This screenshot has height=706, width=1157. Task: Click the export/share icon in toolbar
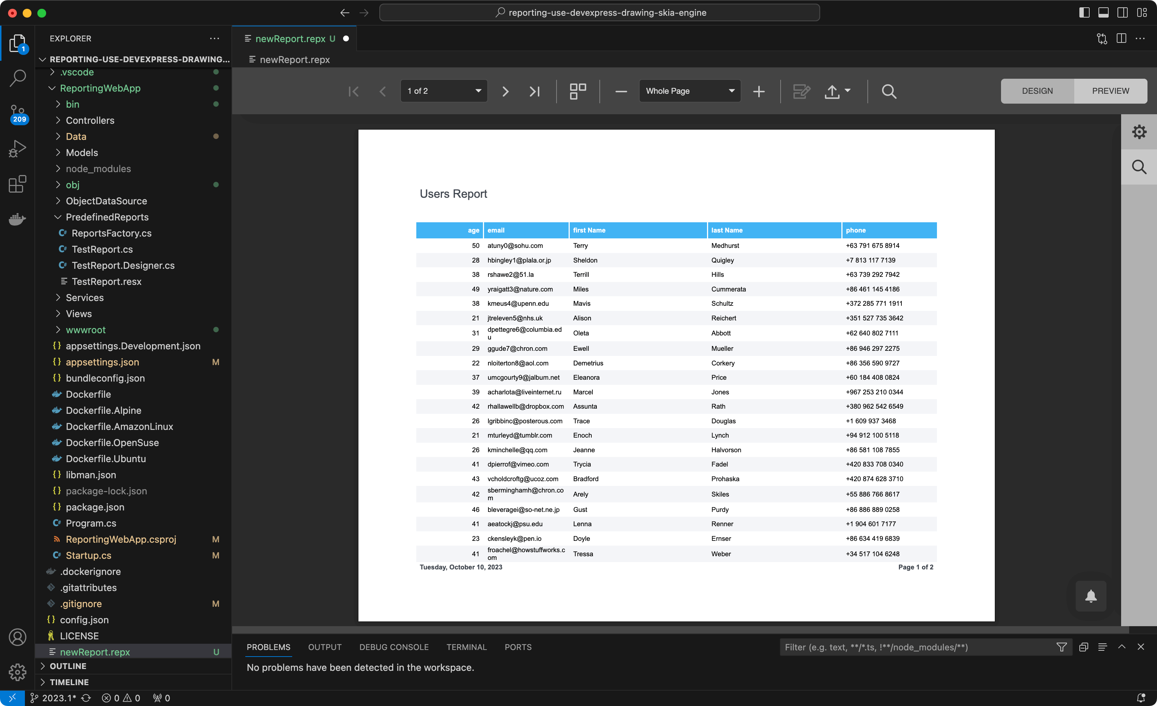[832, 91]
